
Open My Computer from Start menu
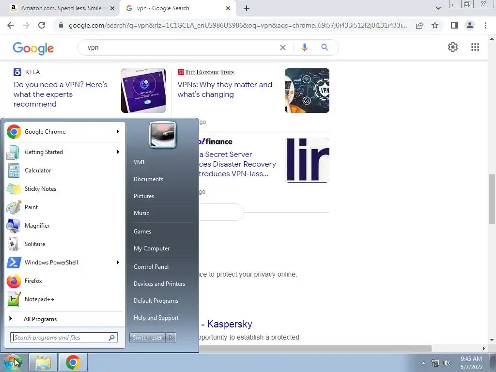(x=152, y=248)
